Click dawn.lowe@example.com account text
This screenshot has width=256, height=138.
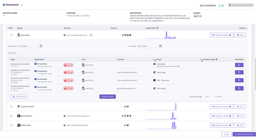pyautogui.click(x=77, y=125)
